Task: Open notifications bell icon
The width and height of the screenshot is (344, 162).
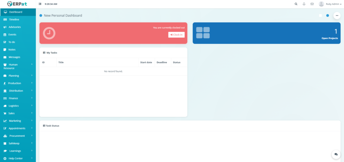Action: tap(304, 4)
